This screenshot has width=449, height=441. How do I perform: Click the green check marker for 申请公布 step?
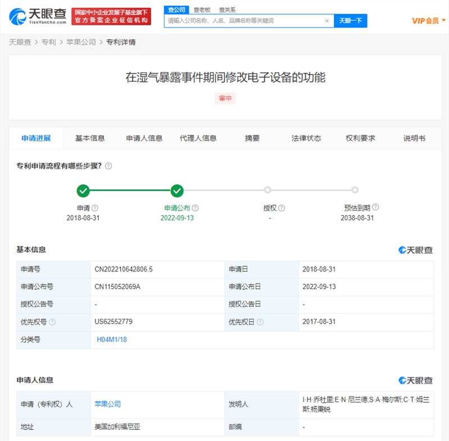[x=177, y=191]
